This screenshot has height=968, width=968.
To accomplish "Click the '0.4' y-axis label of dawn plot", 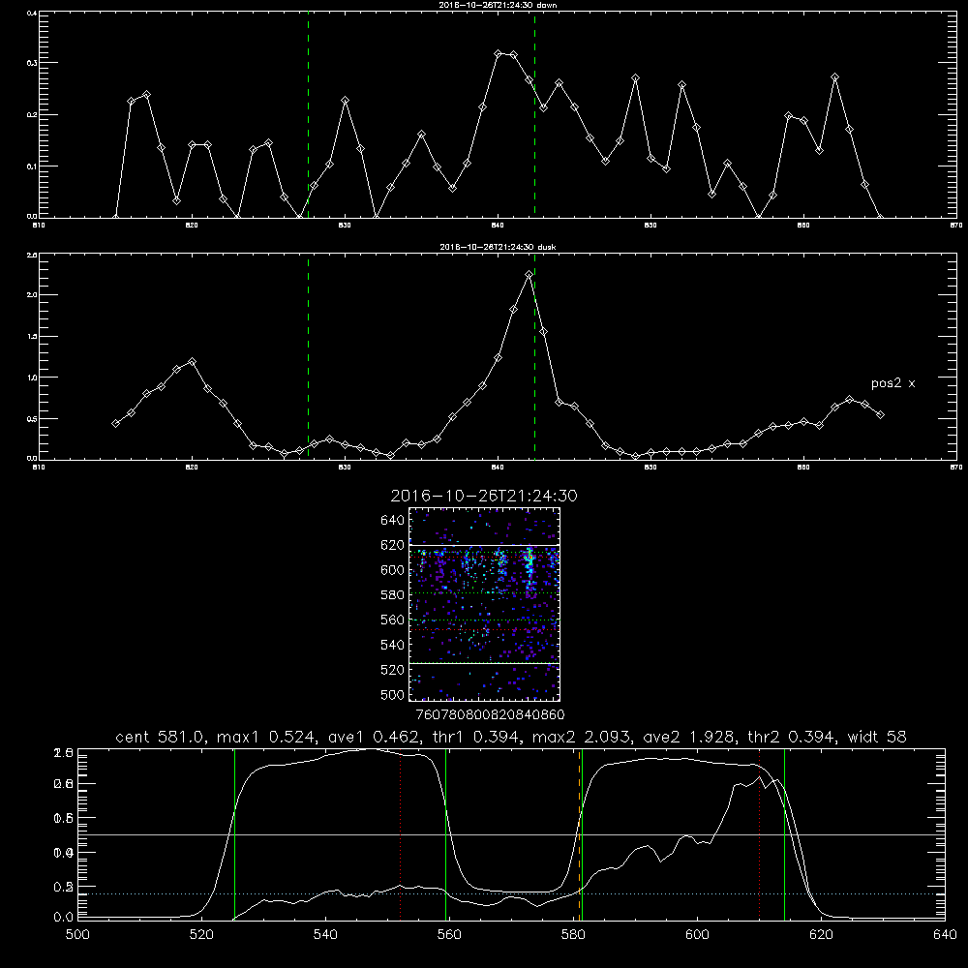I will 32,13.
